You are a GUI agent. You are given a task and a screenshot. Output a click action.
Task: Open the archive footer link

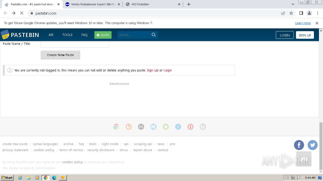point(68,144)
